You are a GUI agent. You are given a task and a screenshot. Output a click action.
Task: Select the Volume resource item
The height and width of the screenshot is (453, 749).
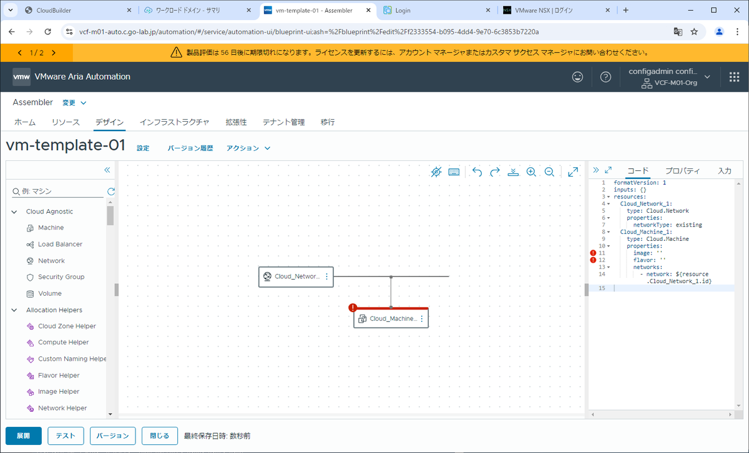(50, 293)
